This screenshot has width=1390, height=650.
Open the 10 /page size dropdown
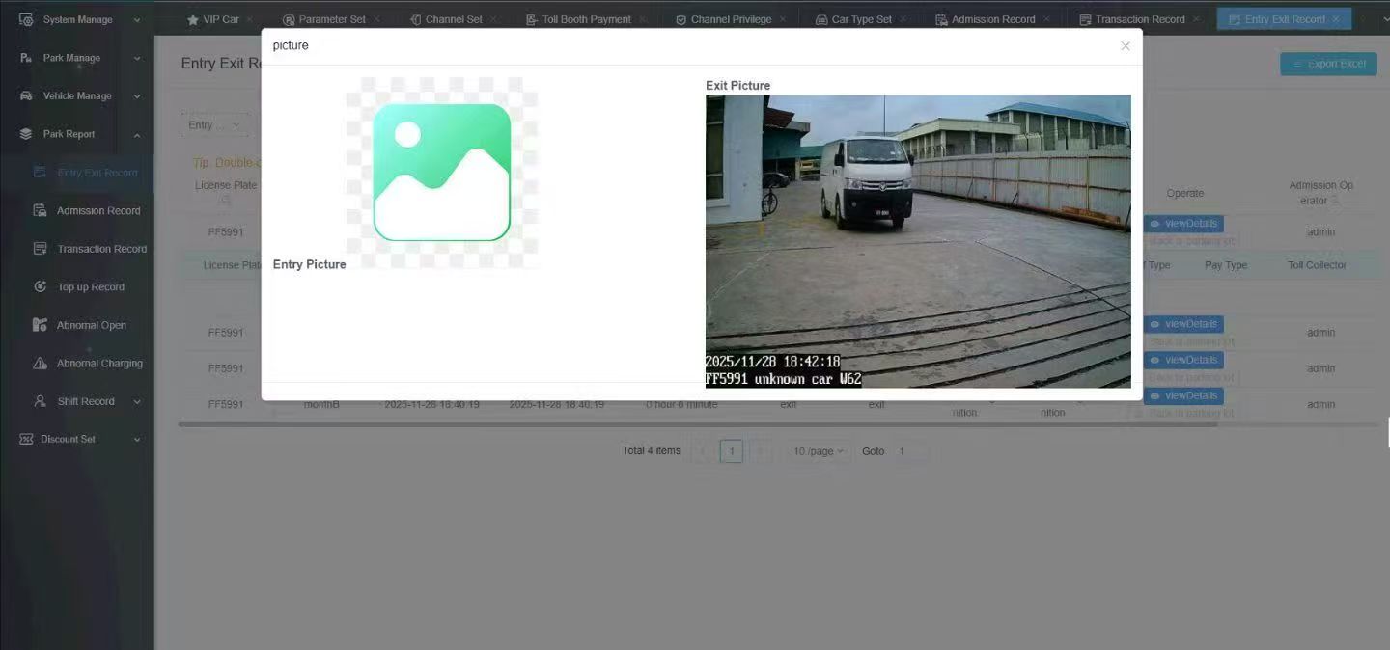coord(819,451)
